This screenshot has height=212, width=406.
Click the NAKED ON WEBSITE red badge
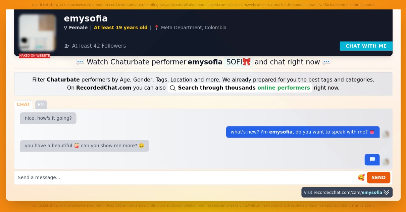pos(35,56)
